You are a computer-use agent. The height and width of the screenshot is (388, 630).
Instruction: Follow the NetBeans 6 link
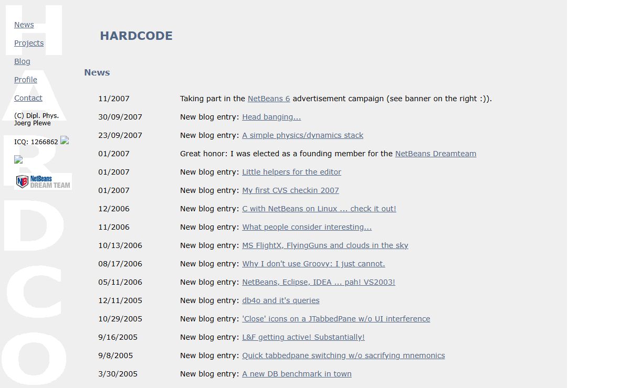(x=269, y=99)
